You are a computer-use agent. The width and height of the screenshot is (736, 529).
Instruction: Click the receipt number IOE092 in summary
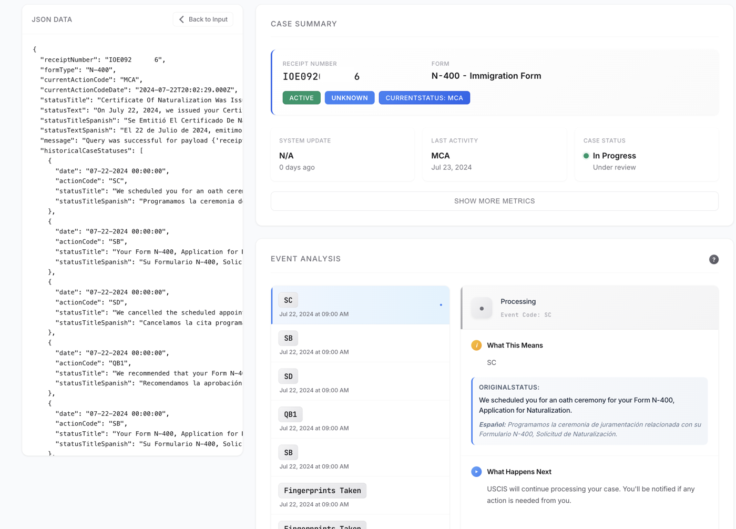click(321, 77)
